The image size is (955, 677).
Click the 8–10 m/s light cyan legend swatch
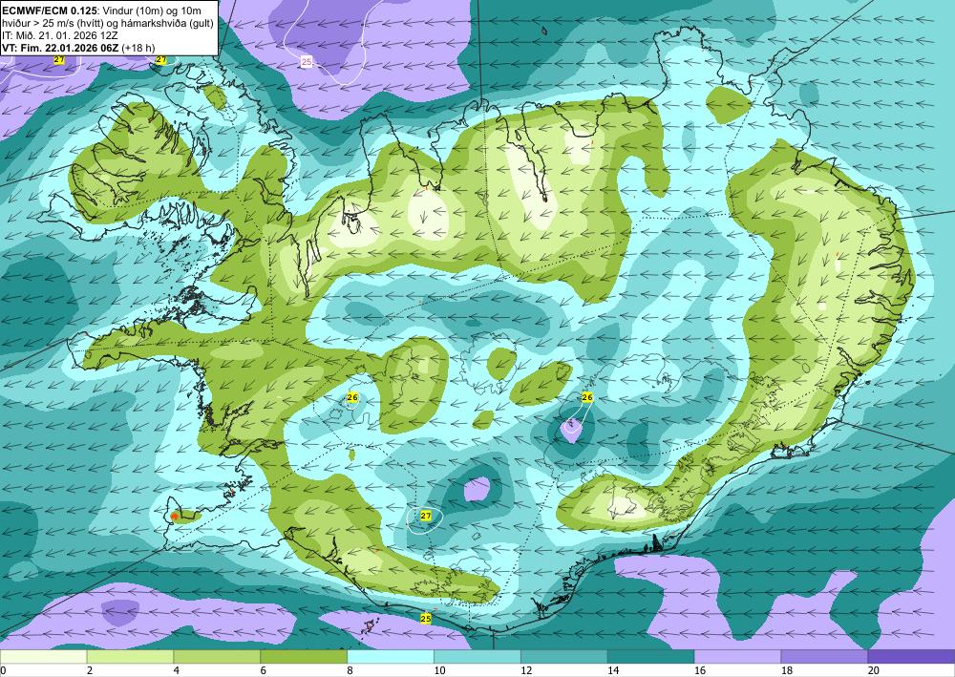click(391, 657)
